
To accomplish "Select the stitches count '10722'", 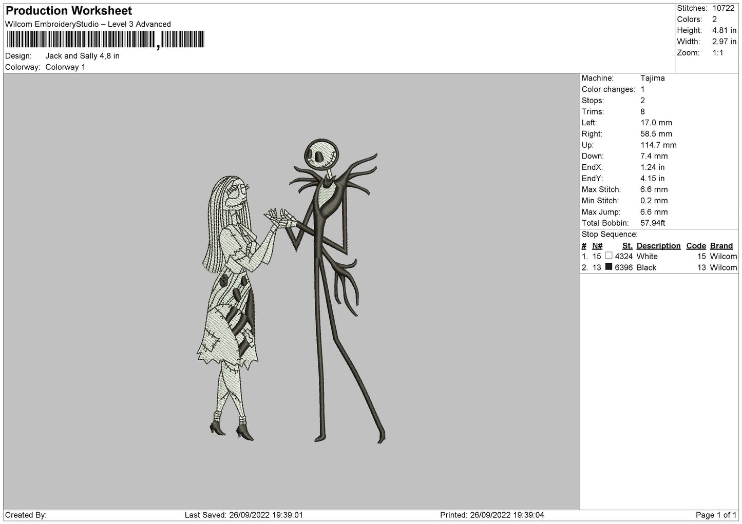I will coord(723,8).
